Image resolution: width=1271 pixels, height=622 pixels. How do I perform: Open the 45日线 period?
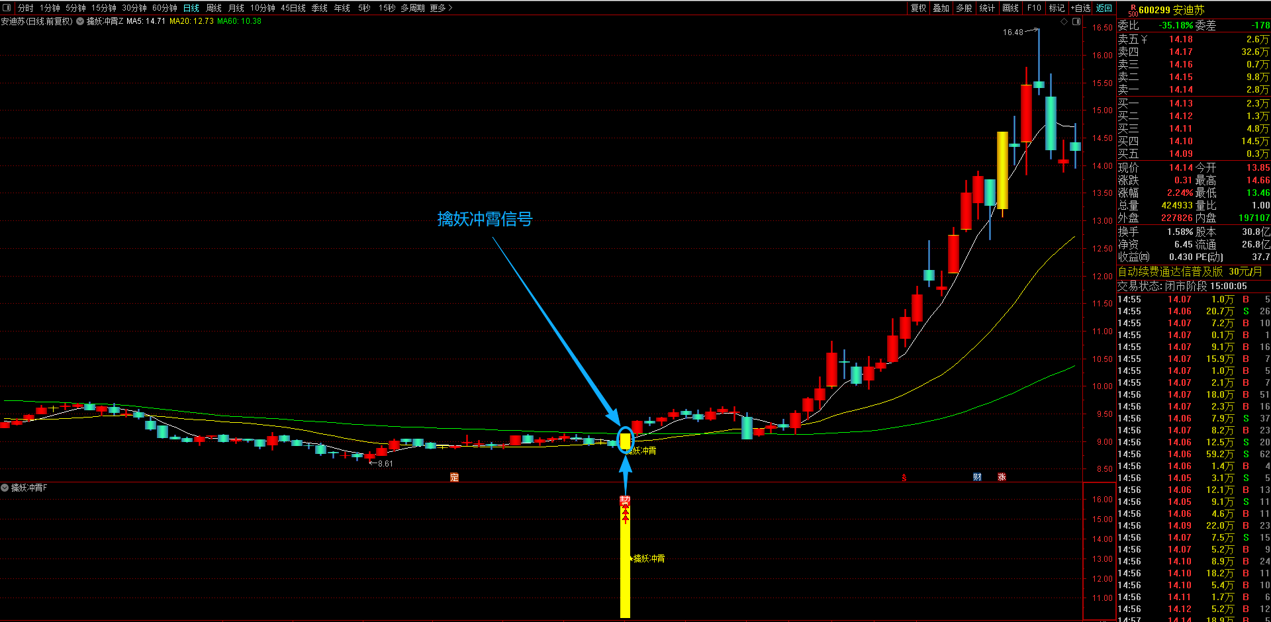293,8
